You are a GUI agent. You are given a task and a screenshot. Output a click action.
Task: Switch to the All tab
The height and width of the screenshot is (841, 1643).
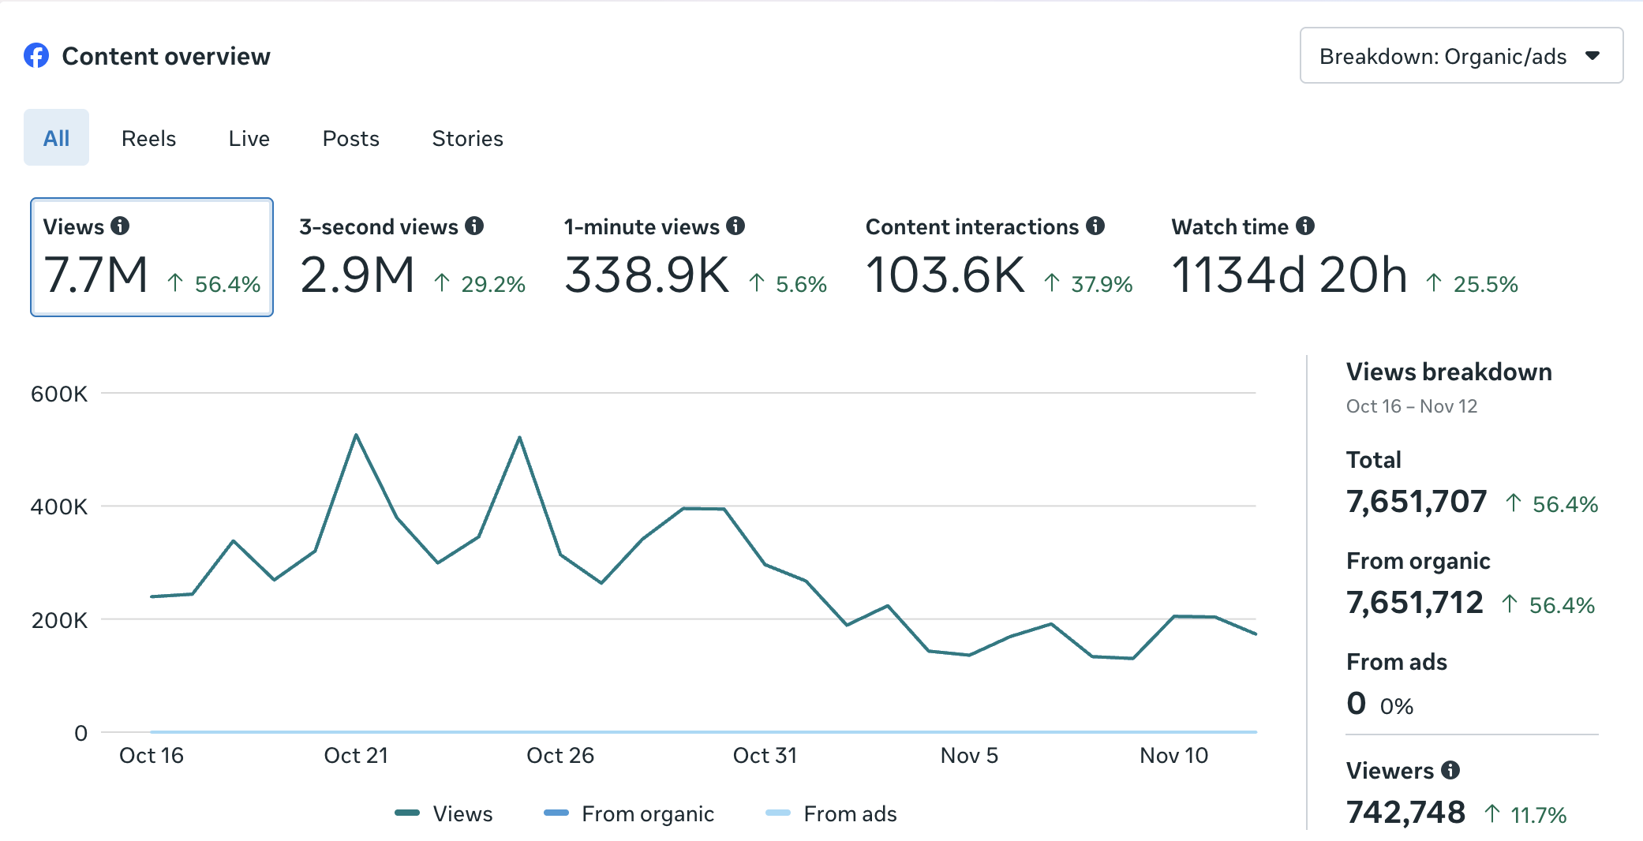(x=56, y=138)
